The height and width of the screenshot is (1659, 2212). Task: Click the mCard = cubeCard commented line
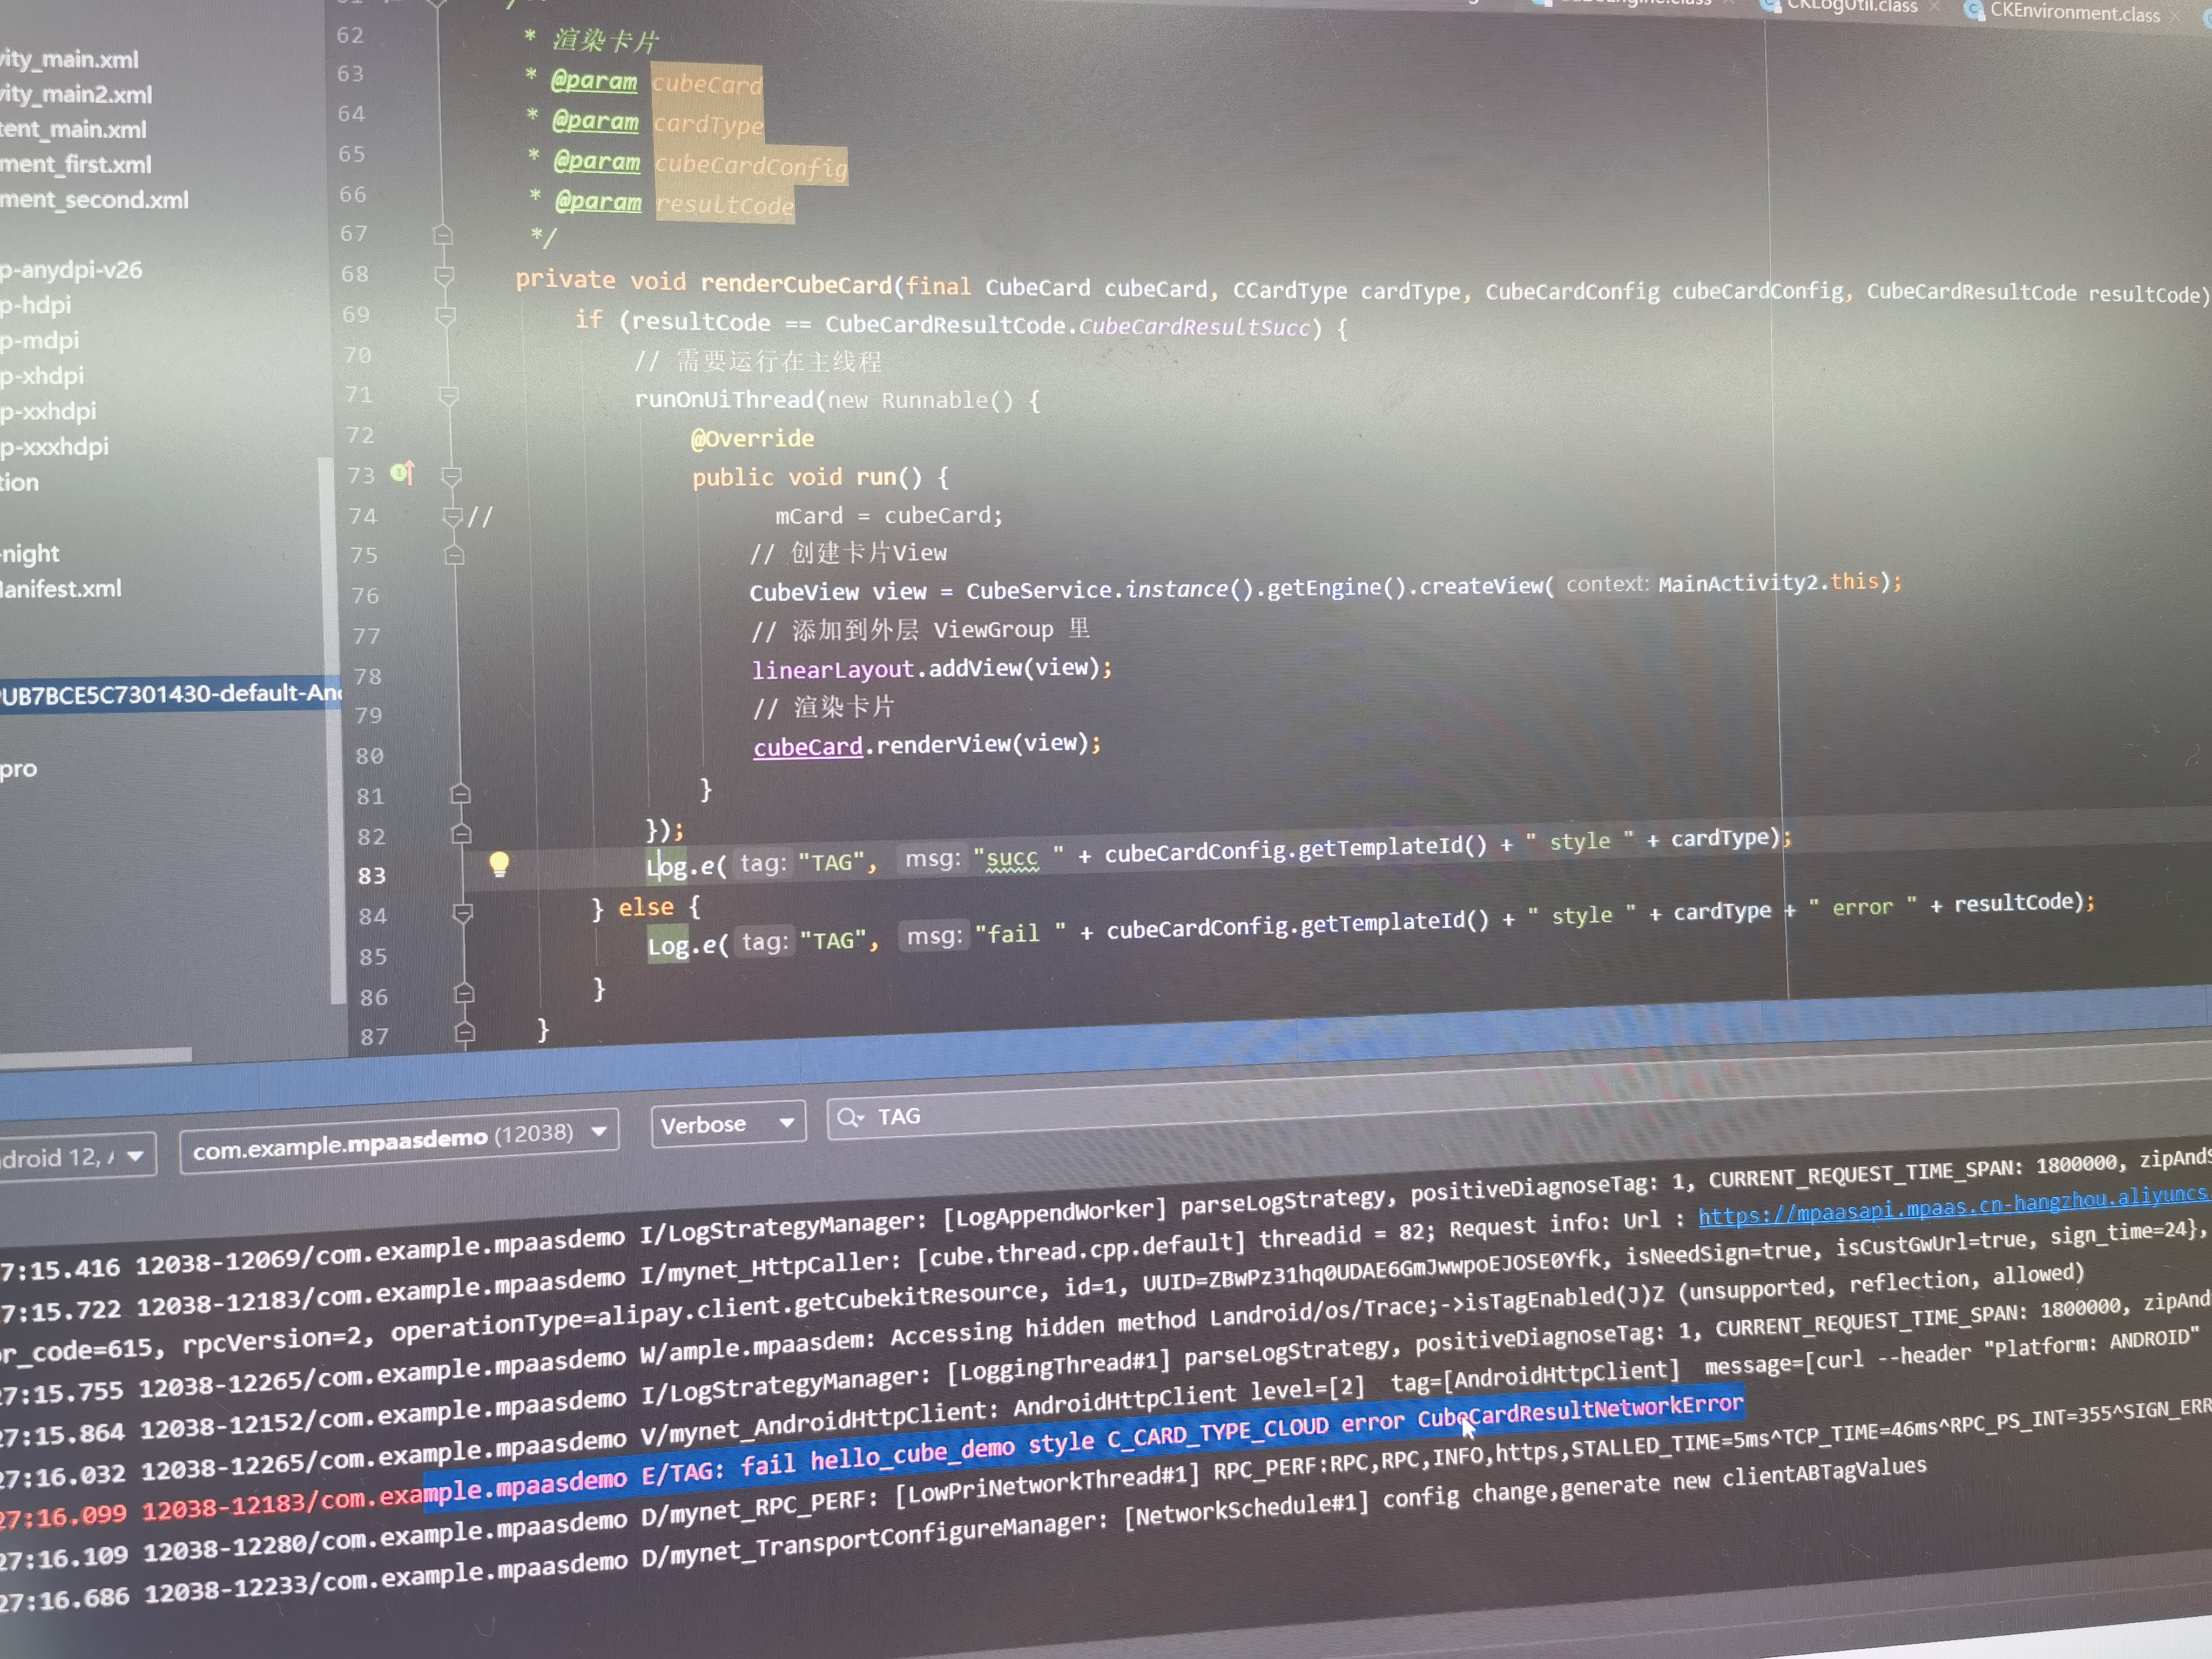[888, 515]
